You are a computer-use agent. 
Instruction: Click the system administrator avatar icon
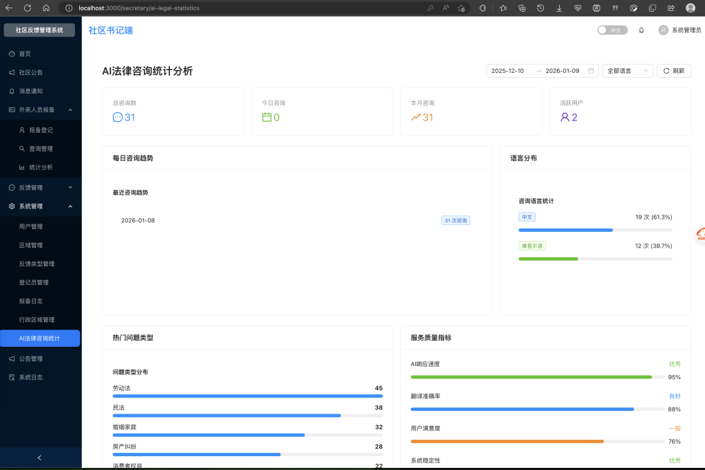tap(663, 30)
